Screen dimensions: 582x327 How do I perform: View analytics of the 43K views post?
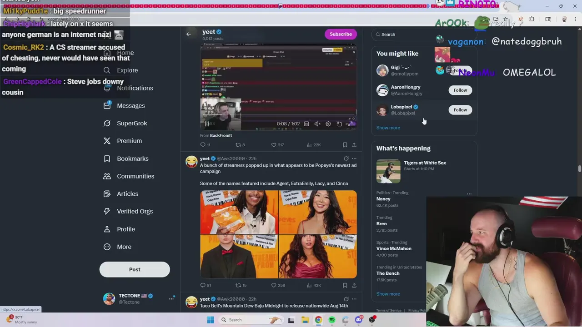point(314,285)
